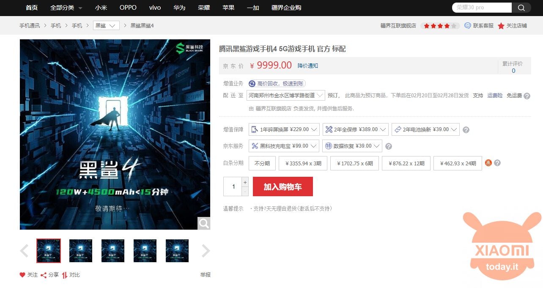543x288 pixels.
Task: Expand 2年电池换新 ¥39.00 dropdown
Action: [425, 129]
